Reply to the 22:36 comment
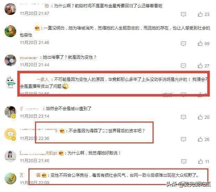The height and width of the screenshot is (192, 216). tap(183, 140)
